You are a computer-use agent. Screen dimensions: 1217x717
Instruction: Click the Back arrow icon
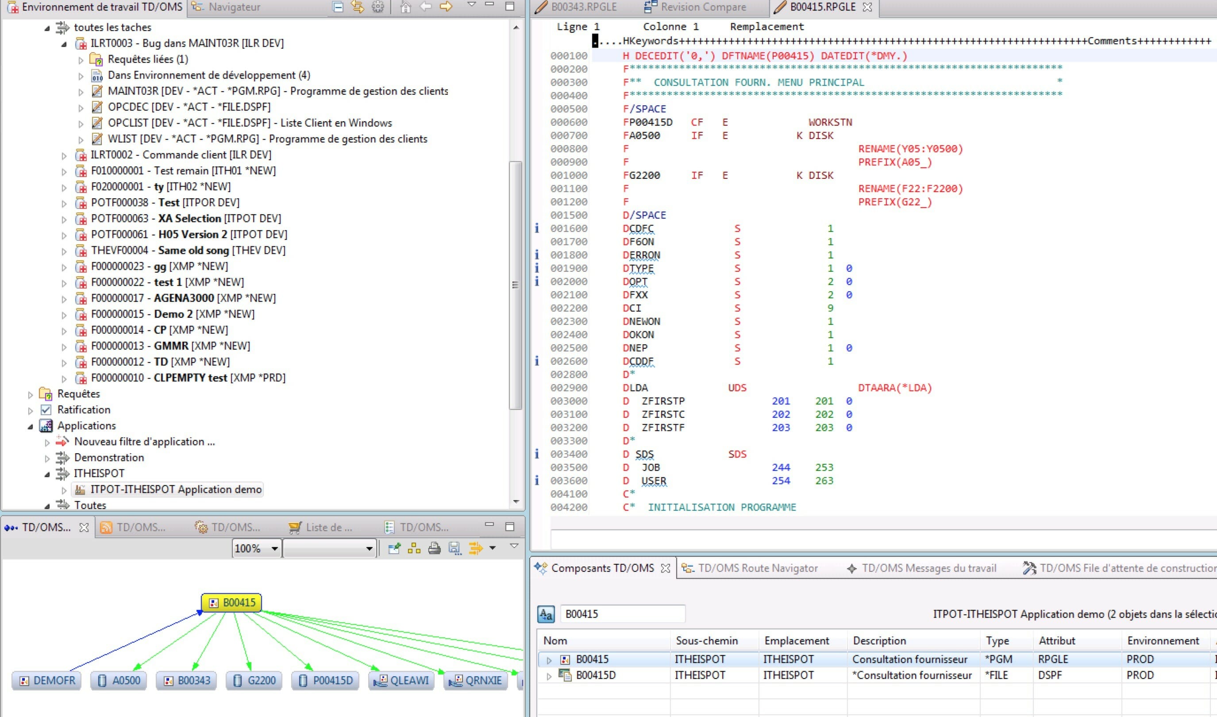(426, 7)
